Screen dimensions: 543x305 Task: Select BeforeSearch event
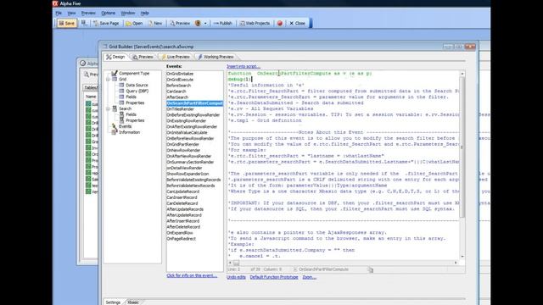pyautogui.click(x=178, y=86)
